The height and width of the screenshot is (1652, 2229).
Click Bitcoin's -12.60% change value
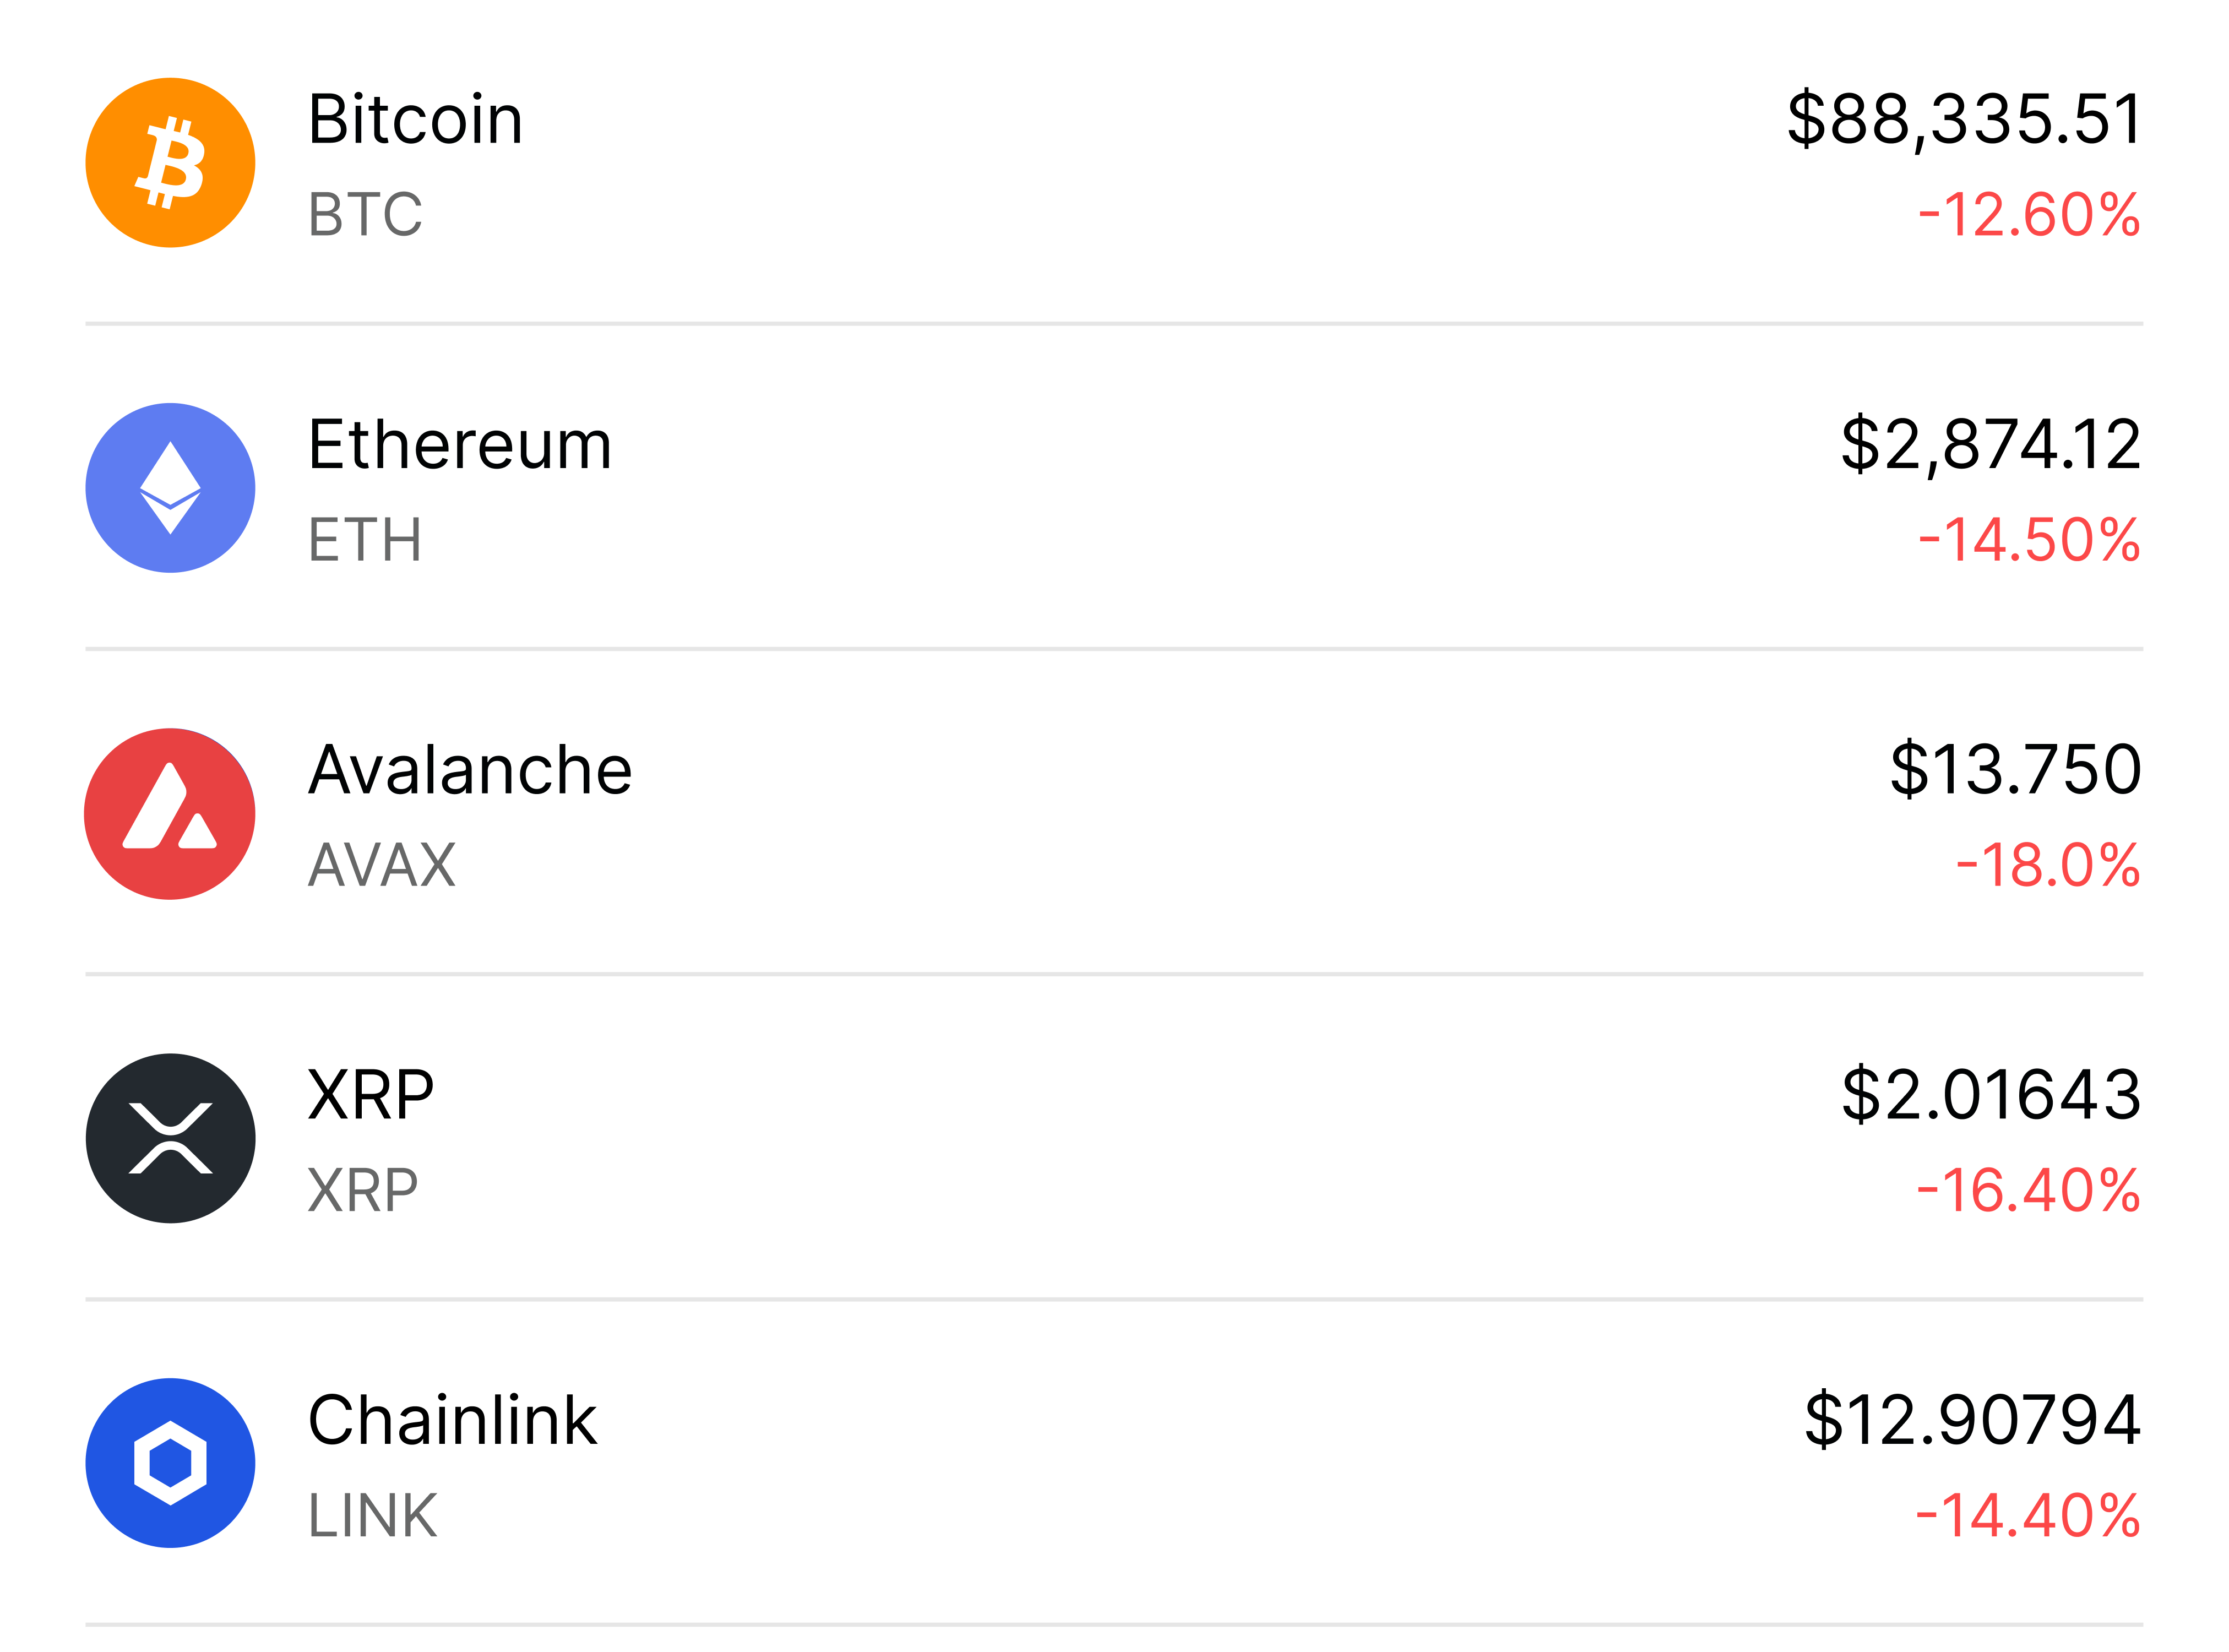click(x=2028, y=215)
